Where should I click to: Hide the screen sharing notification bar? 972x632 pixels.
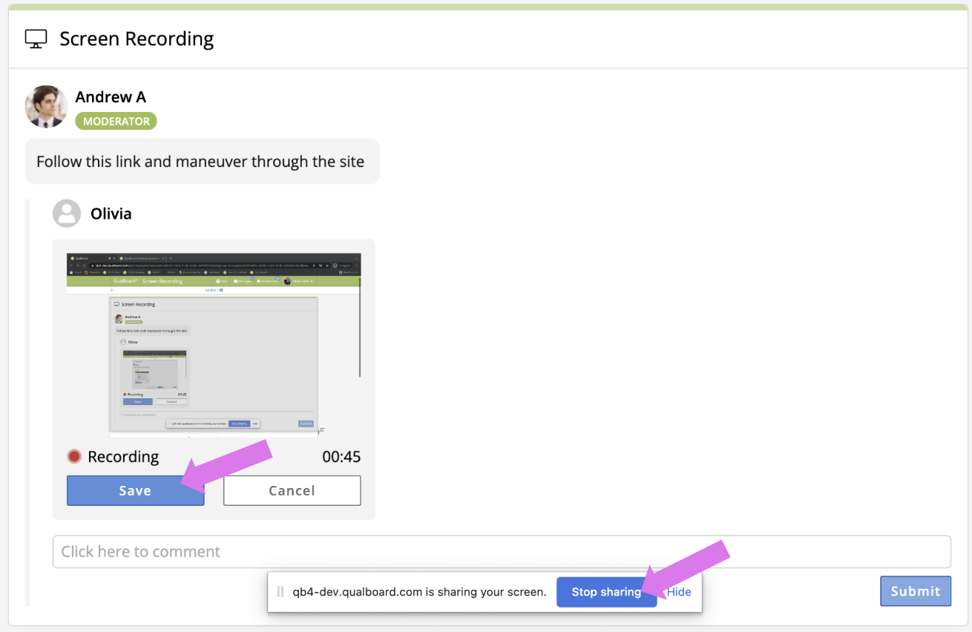point(679,592)
